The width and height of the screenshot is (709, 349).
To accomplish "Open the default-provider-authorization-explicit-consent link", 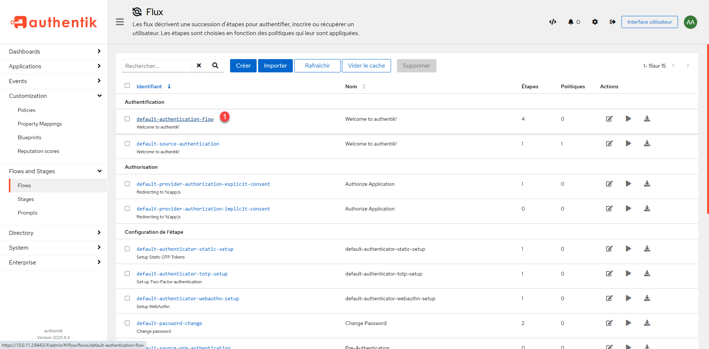I will (x=203, y=184).
